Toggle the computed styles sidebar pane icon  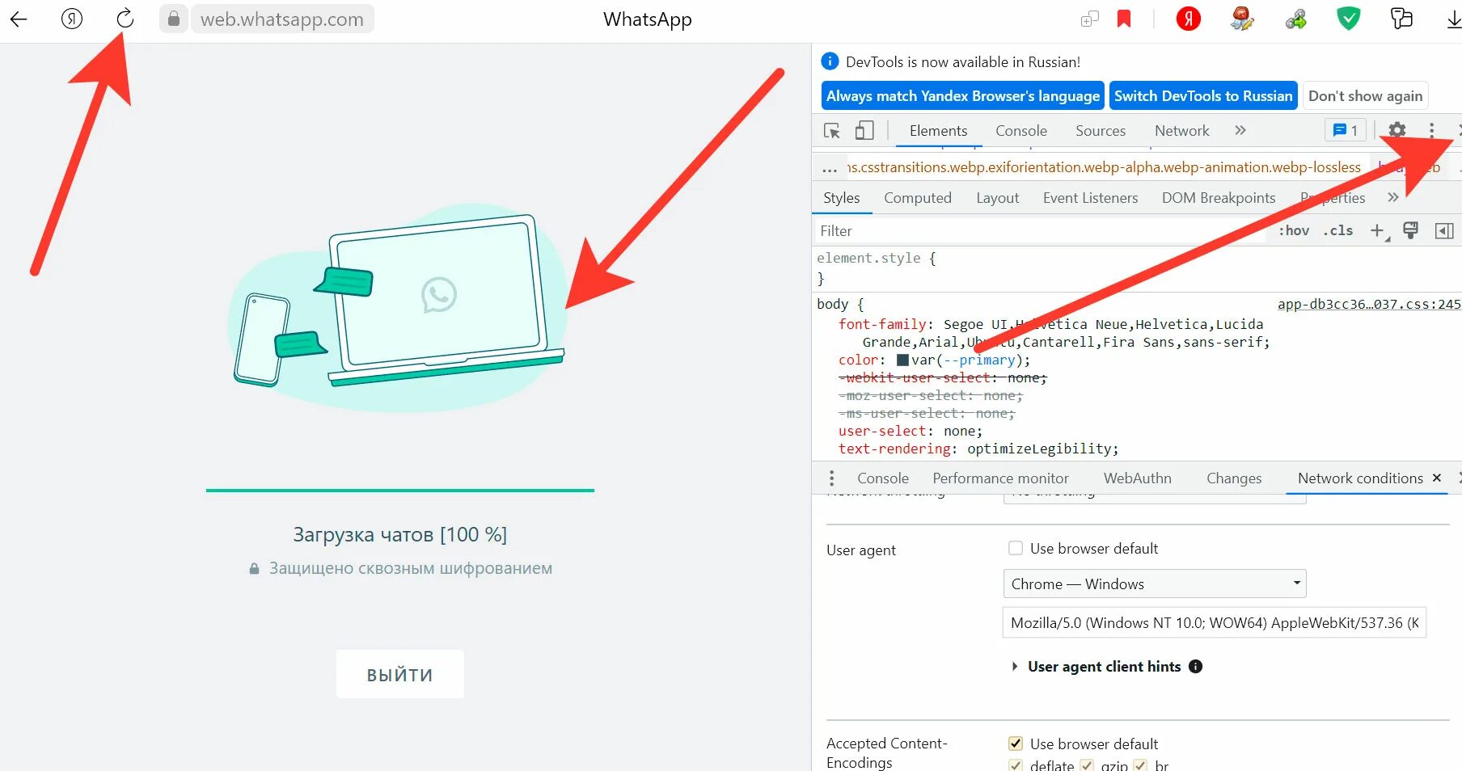tap(1444, 231)
